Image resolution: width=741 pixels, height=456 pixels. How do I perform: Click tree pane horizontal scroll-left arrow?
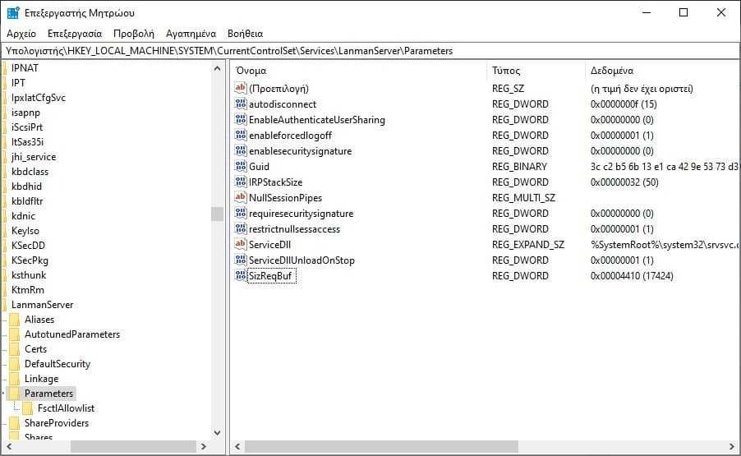pos(9,446)
